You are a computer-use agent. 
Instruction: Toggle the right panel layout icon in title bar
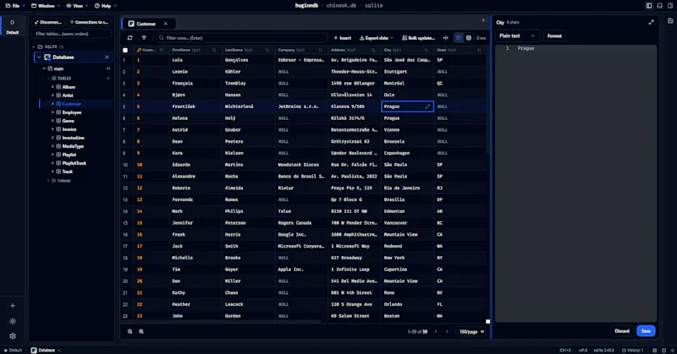point(669,6)
